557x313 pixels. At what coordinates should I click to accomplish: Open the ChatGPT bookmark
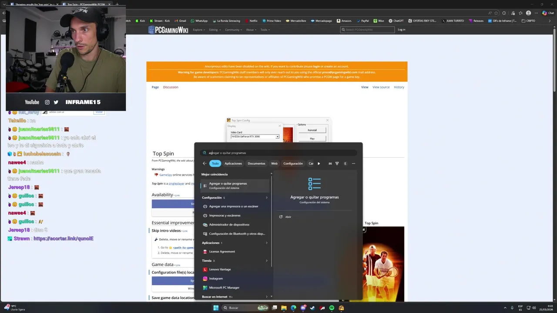pyautogui.click(x=396, y=21)
